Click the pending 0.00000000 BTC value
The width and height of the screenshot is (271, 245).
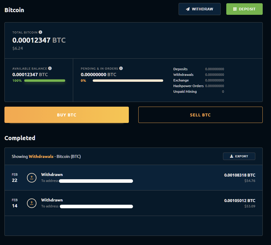click(x=99, y=75)
